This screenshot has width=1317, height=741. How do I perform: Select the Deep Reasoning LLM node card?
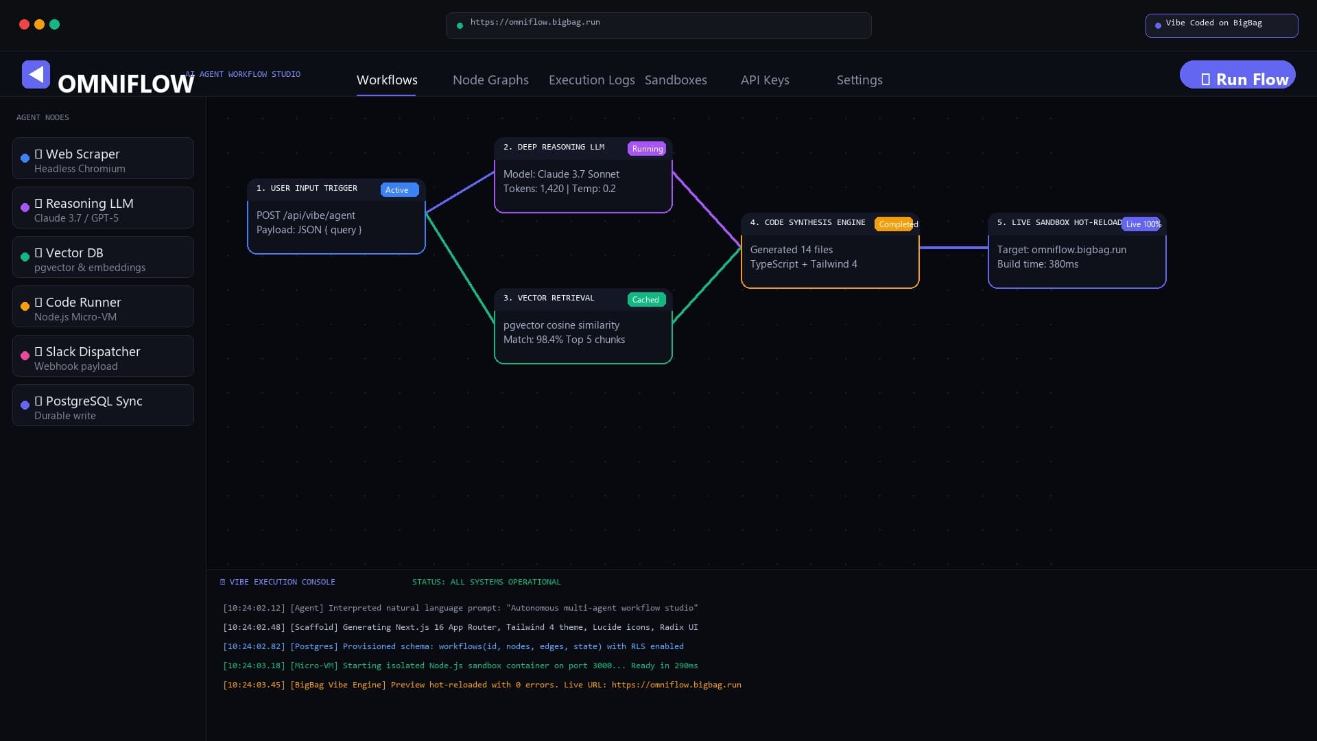coord(583,175)
